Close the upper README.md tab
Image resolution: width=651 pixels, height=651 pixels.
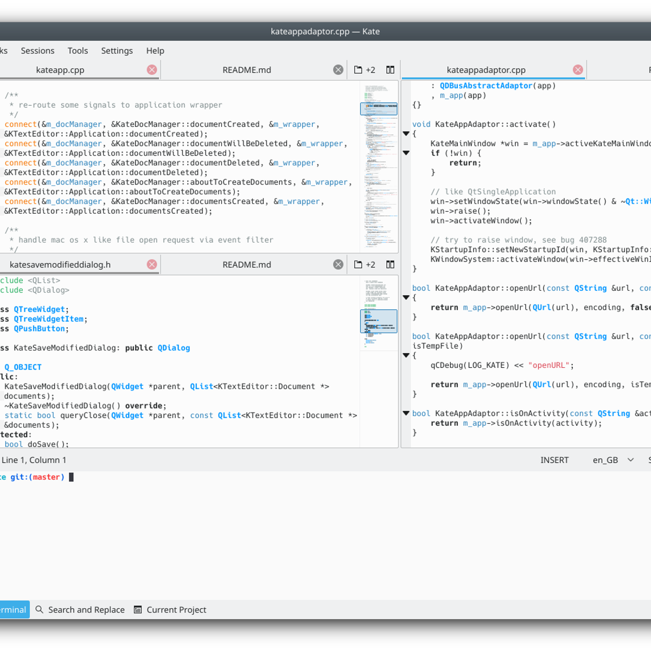coord(338,69)
